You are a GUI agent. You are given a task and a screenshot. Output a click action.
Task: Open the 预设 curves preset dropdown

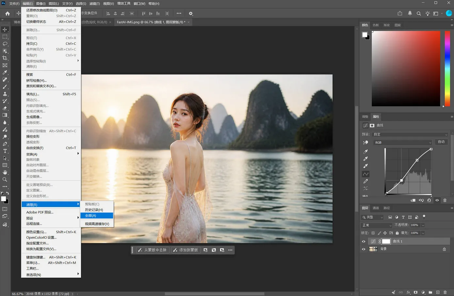(411, 134)
